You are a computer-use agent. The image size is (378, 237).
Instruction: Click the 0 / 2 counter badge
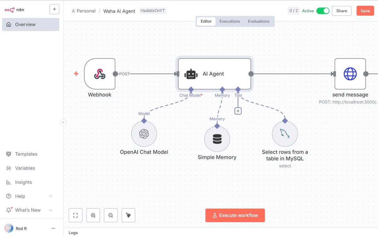293,11
